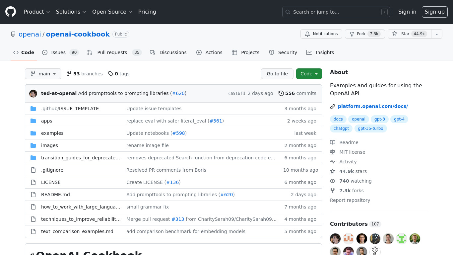453x255 pixels.
Task: Open the text_comparison_examples.md file
Action: click(77, 231)
